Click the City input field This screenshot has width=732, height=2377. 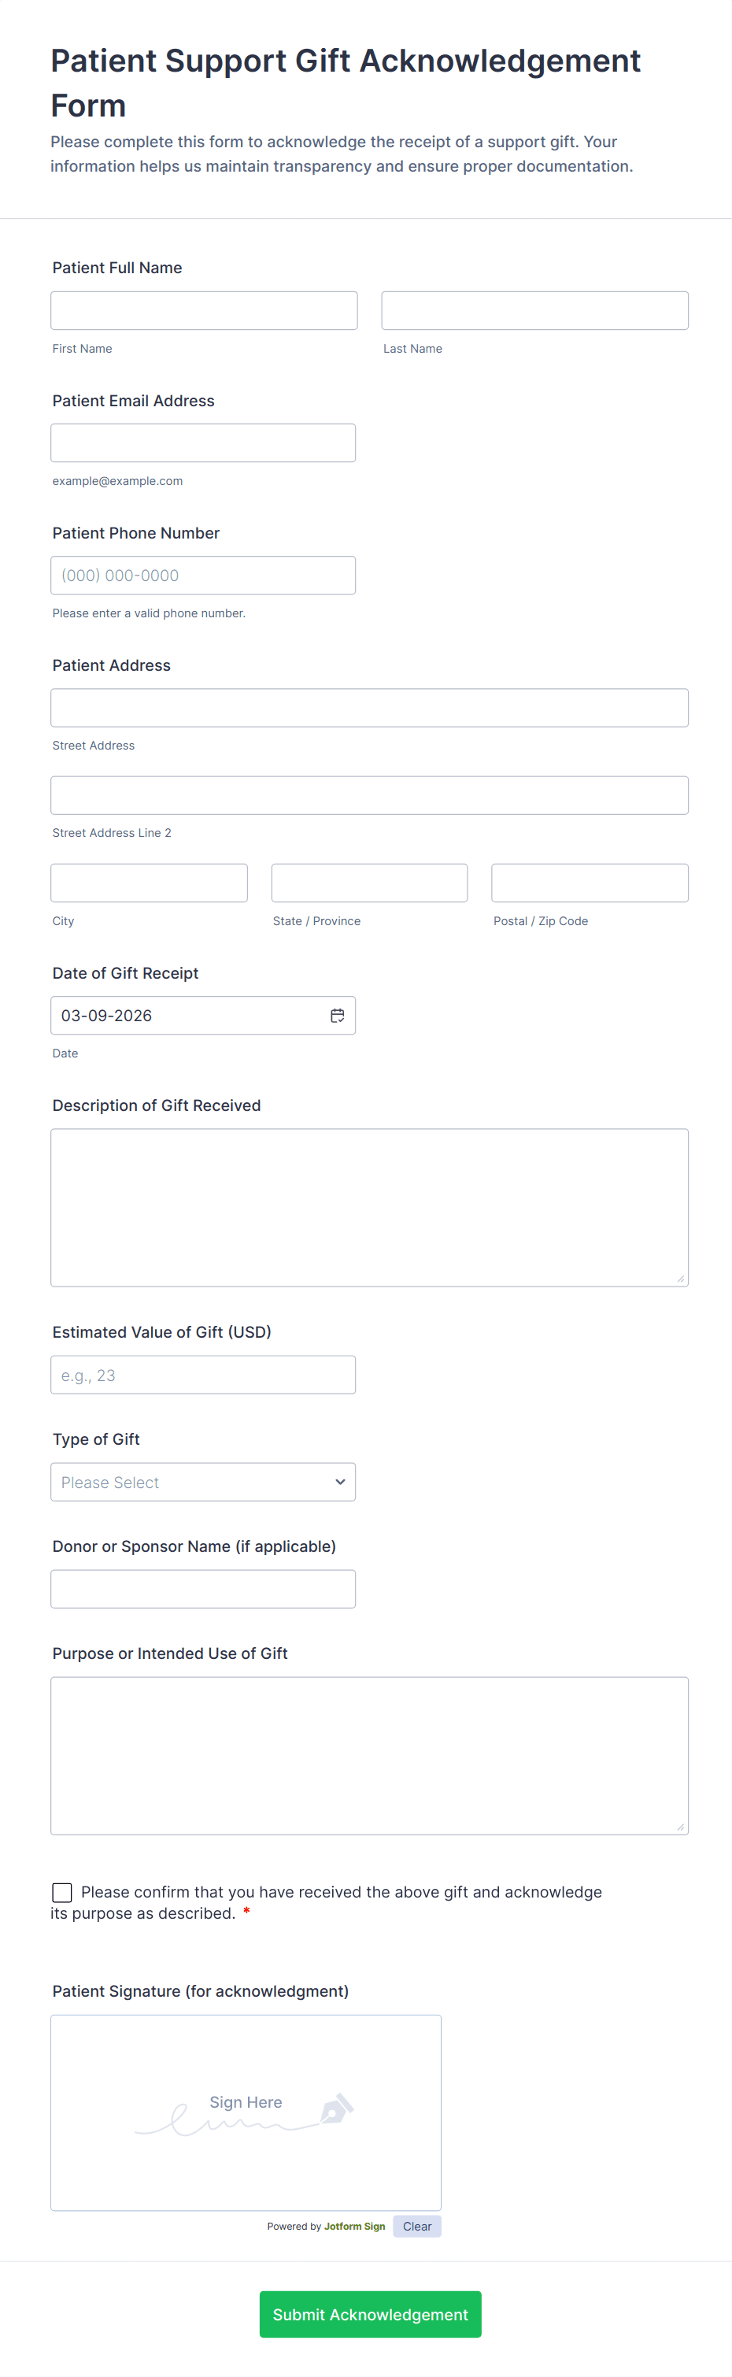click(x=149, y=883)
